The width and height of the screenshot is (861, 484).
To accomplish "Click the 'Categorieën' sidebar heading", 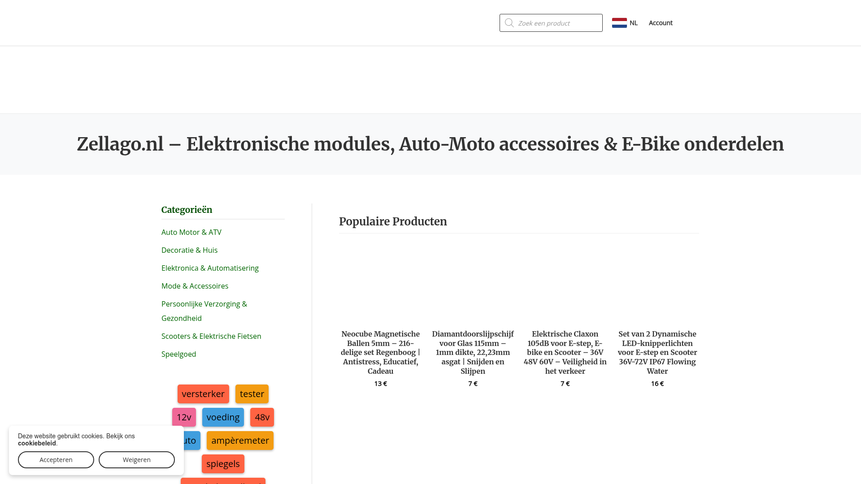I will coord(187,210).
